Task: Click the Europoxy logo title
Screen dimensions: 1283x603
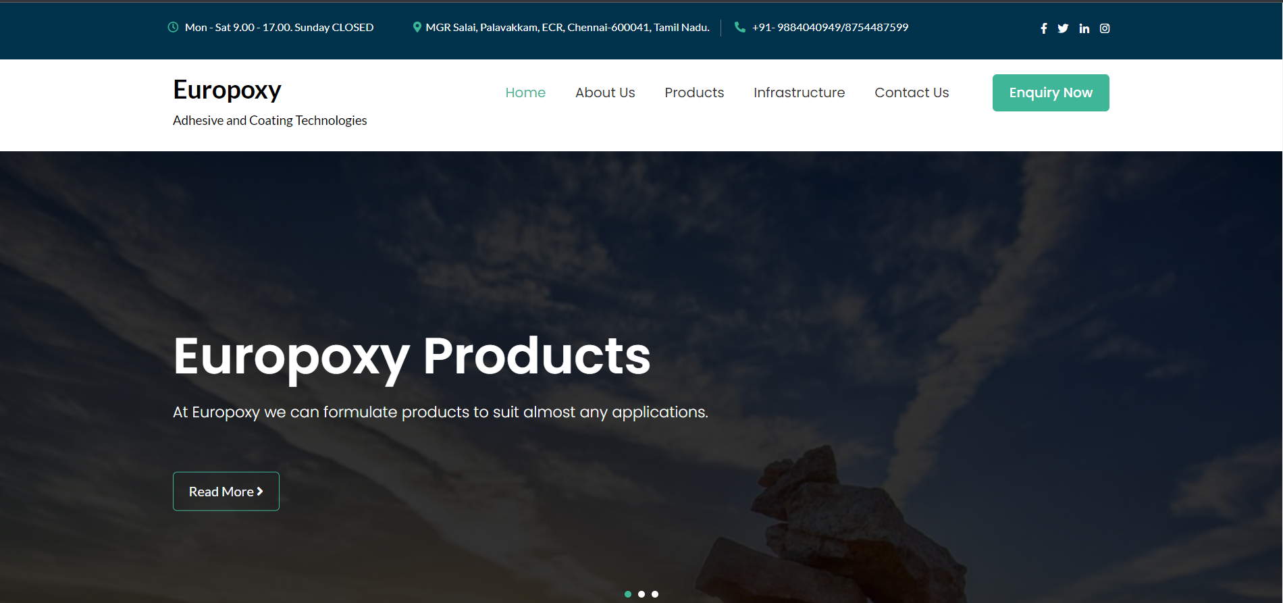Action: coord(227,90)
